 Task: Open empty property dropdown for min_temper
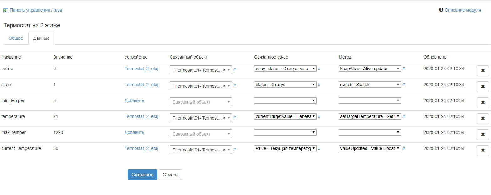click(285, 100)
